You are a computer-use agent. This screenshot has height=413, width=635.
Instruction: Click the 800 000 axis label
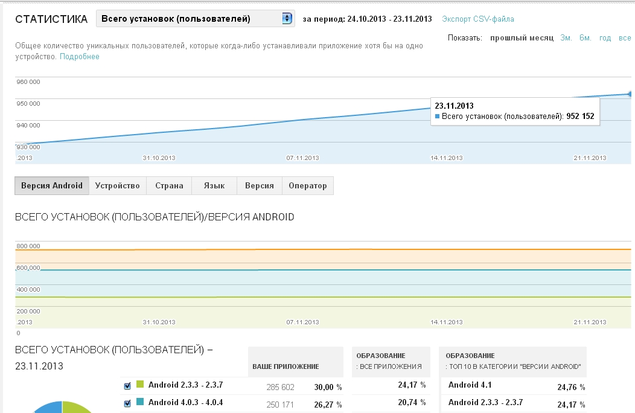click(28, 246)
